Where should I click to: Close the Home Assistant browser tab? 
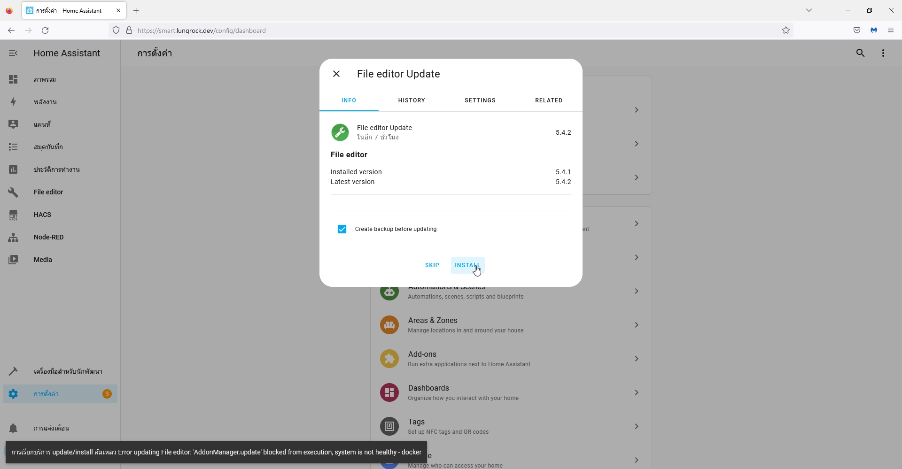click(118, 10)
